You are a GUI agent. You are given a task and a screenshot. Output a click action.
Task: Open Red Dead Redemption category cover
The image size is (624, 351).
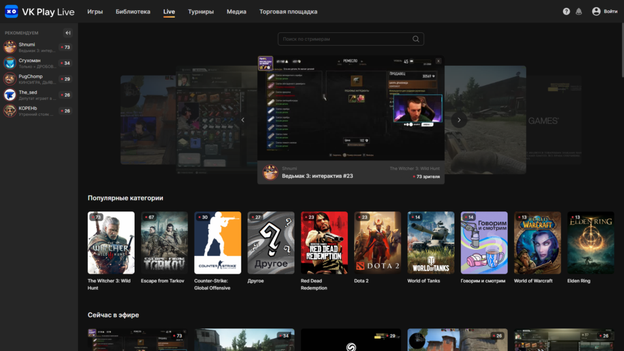click(324, 243)
